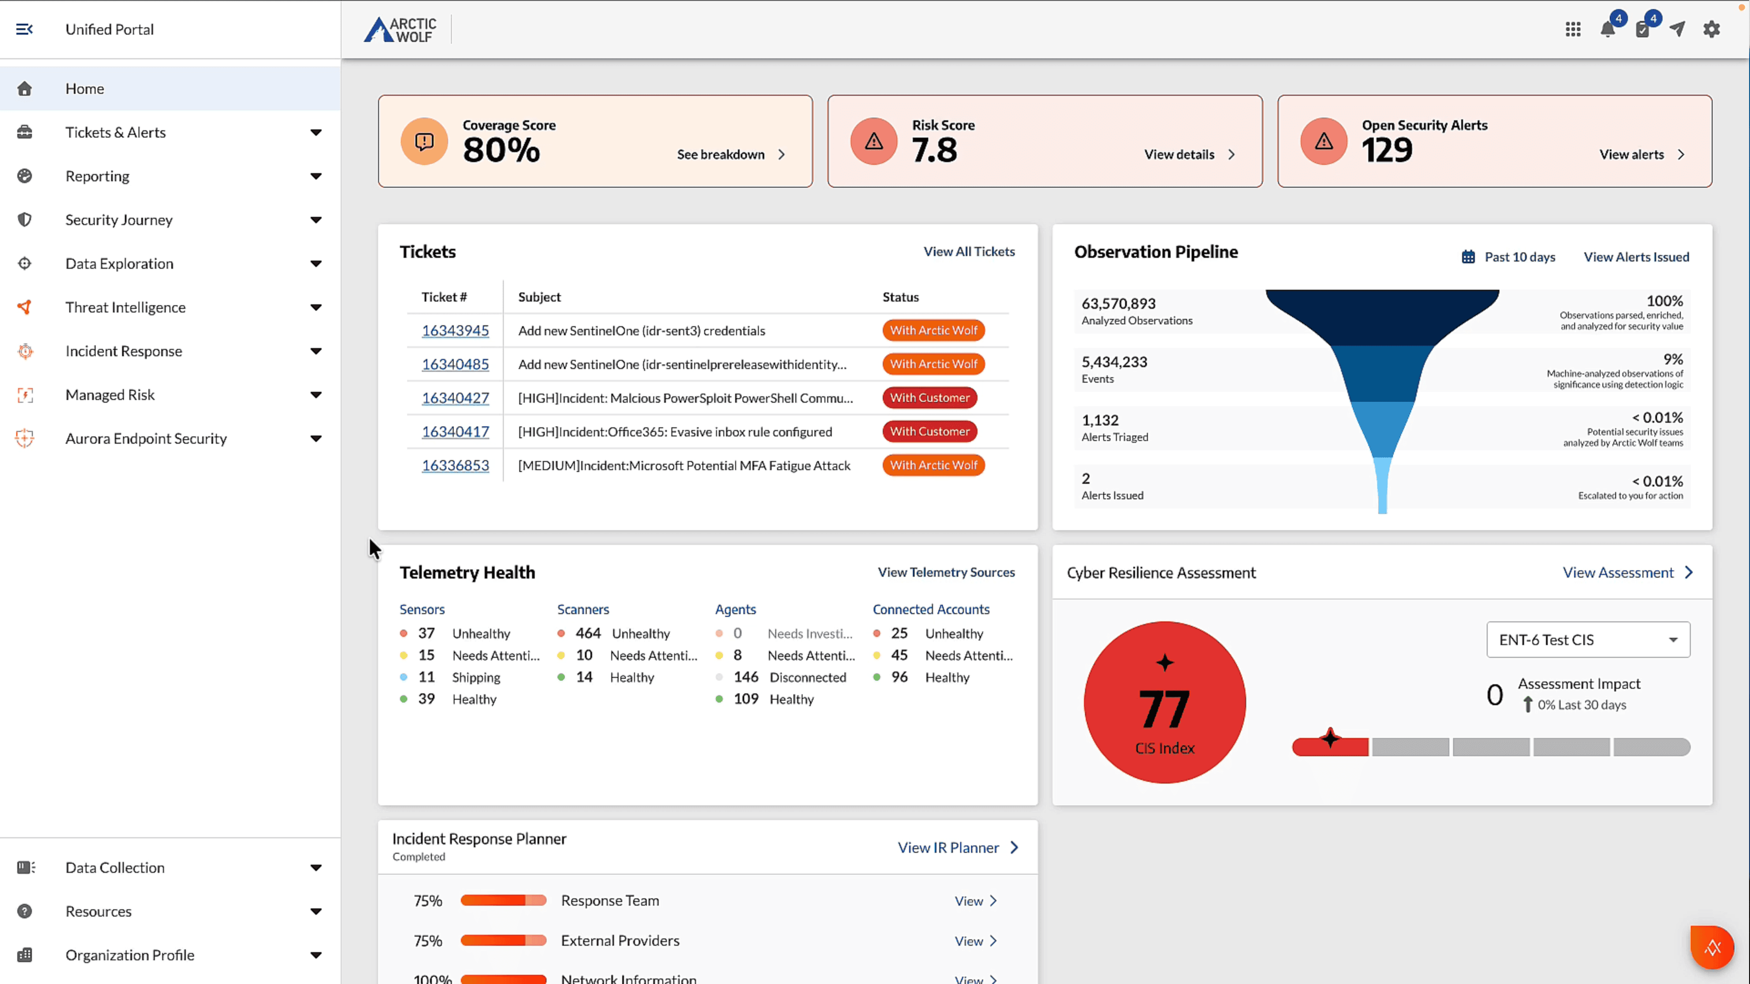Open ticket number 16343945
1750x984 pixels.
(x=455, y=330)
